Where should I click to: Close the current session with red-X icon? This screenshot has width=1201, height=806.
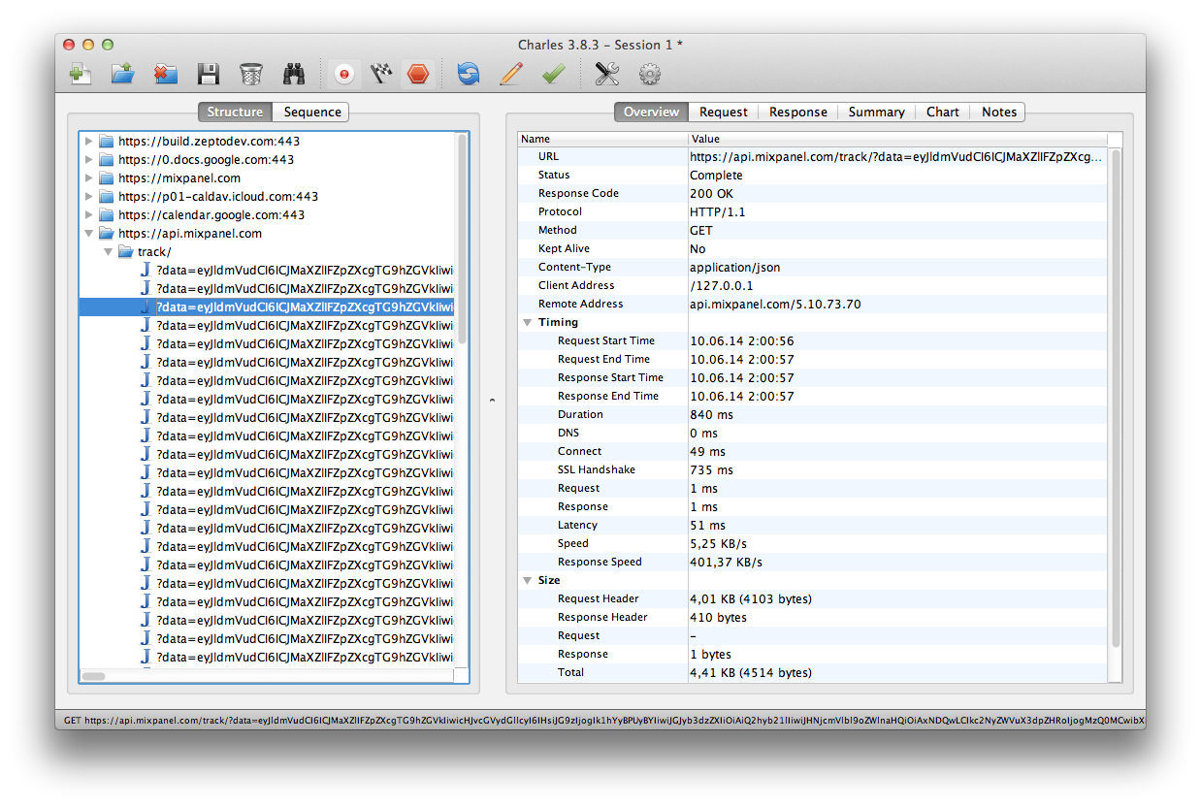click(165, 74)
